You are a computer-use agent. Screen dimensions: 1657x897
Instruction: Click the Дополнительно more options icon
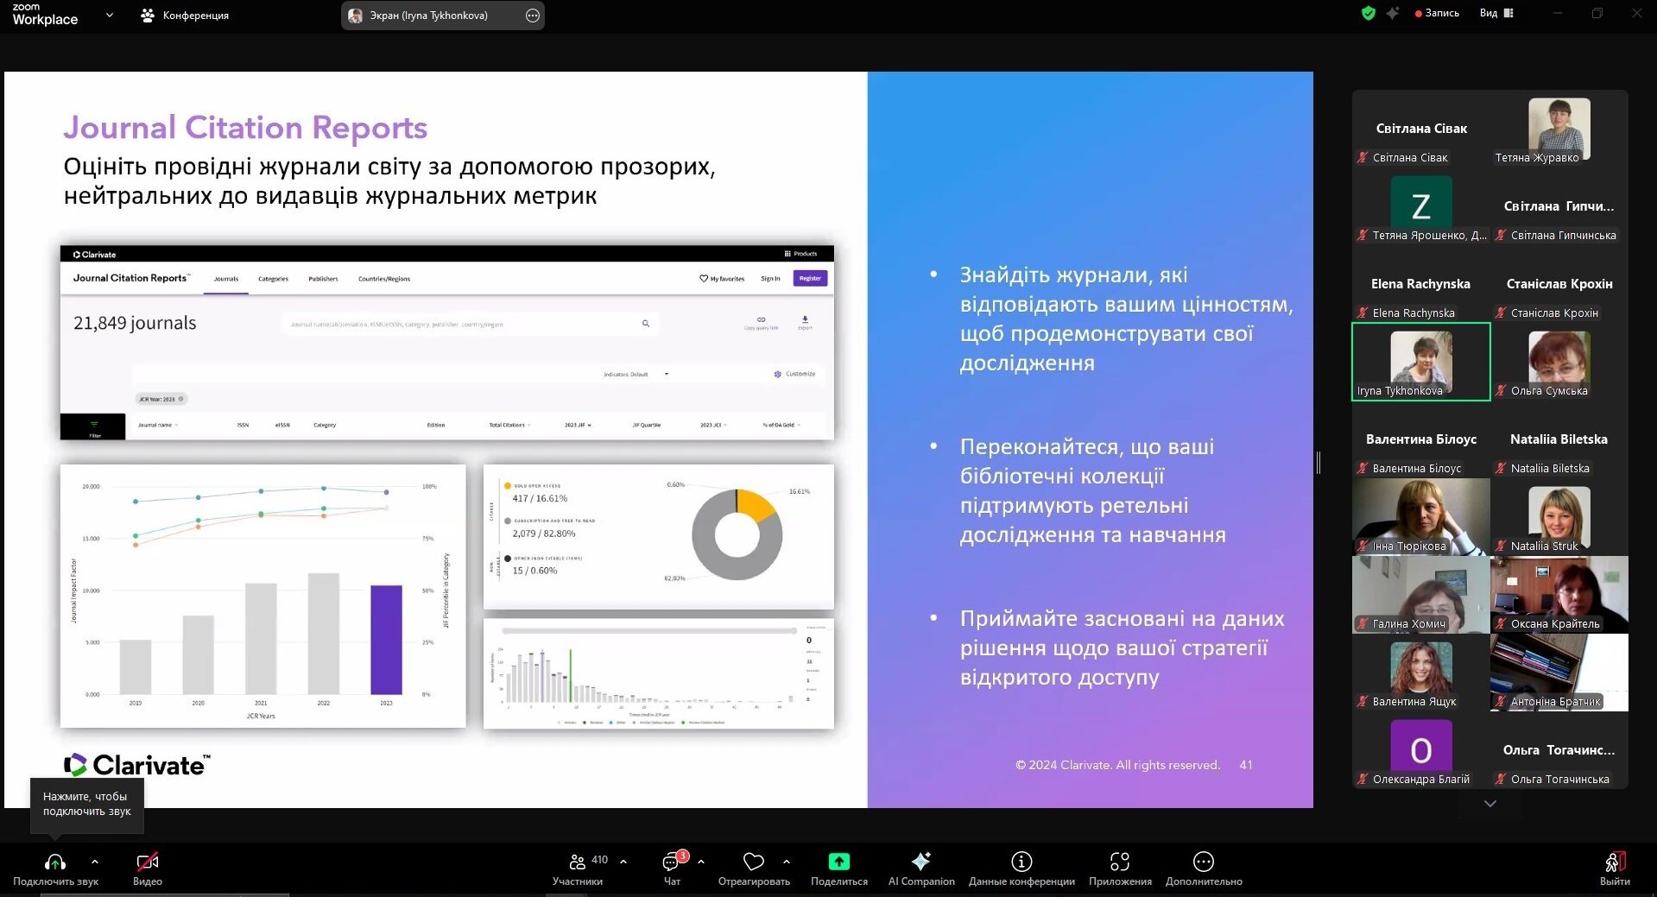click(x=1204, y=862)
